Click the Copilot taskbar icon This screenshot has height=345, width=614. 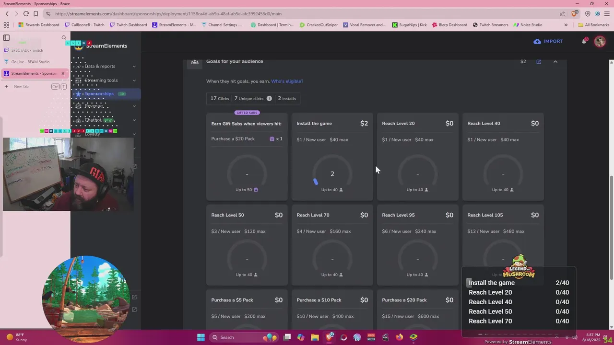click(301, 337)
